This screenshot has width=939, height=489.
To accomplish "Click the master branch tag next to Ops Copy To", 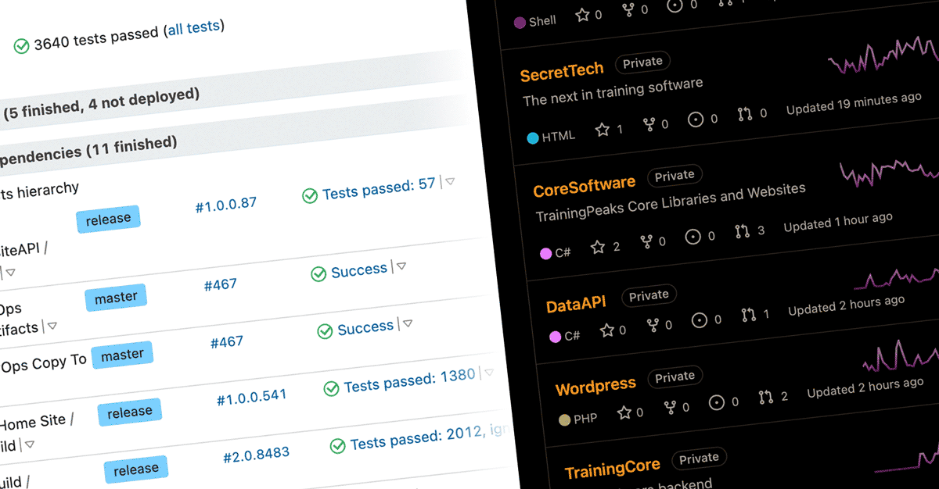I will 122,355.
